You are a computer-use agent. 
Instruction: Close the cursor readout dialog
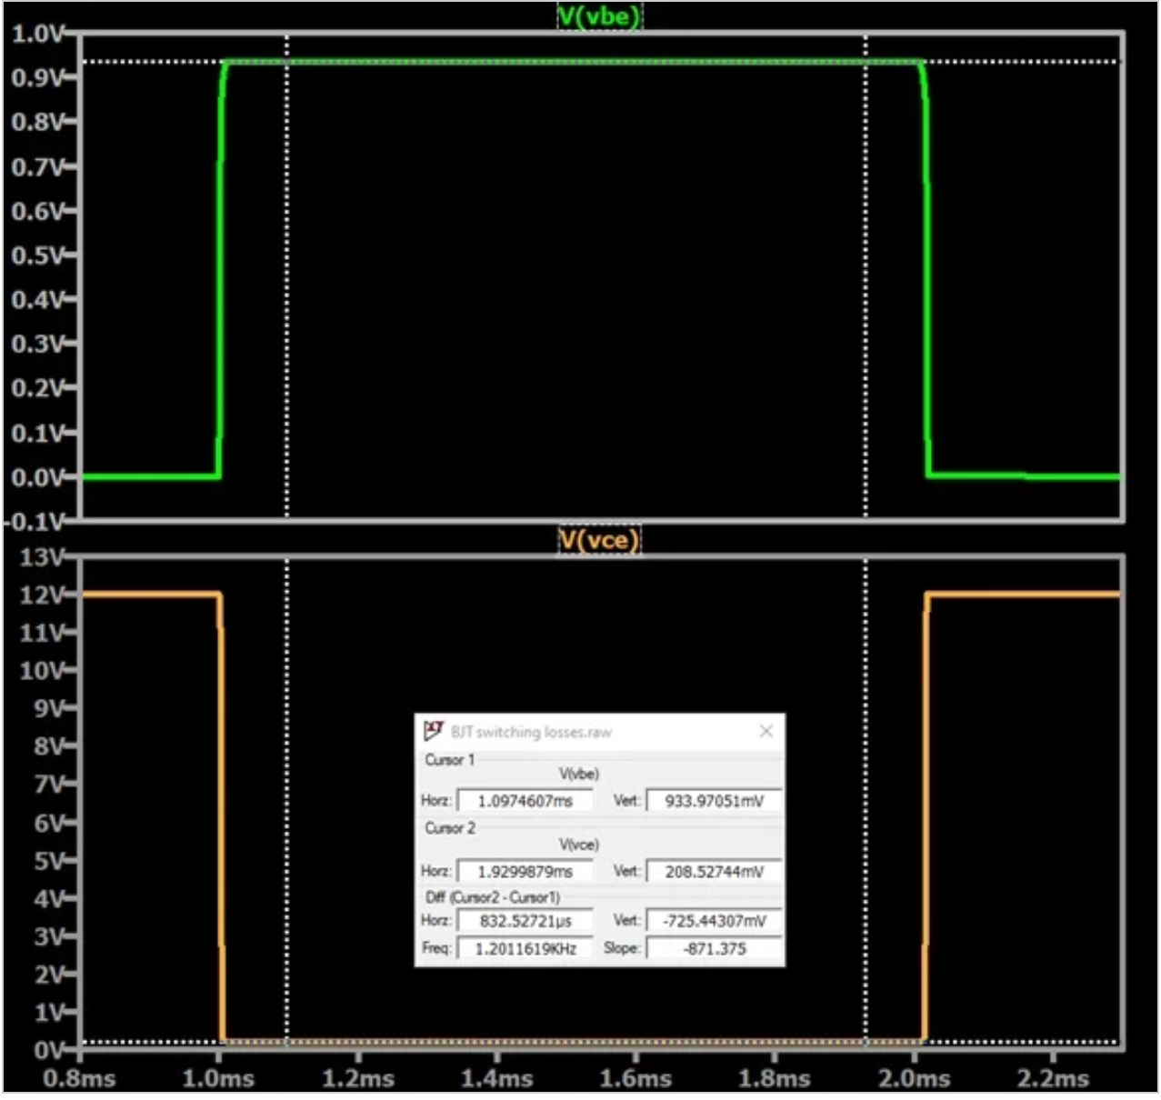(x=766, y=731)
